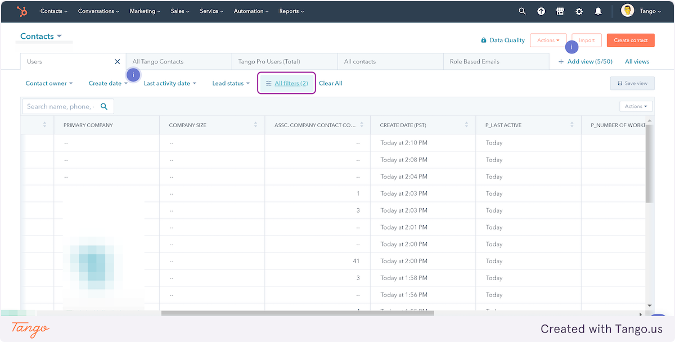Click the horizontal table scrollbar
The width and height of the screenshot is (675, 342).
pyautogui.click(x=297, y=313)
